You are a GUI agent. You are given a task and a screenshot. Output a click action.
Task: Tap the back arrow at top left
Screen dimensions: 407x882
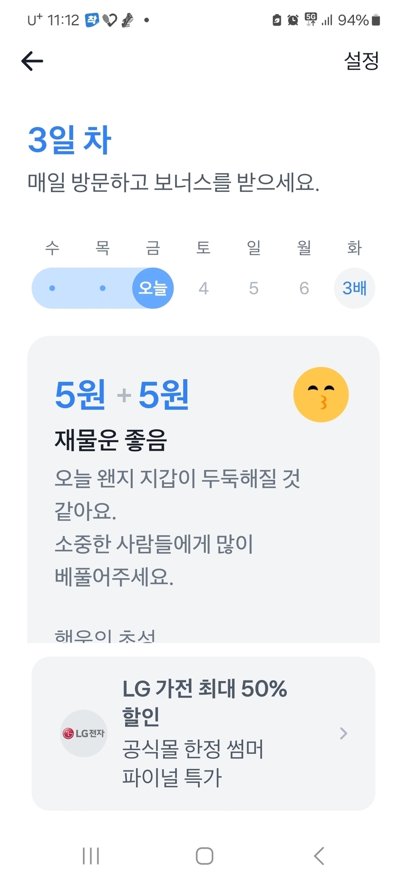[x=32, y=61]
